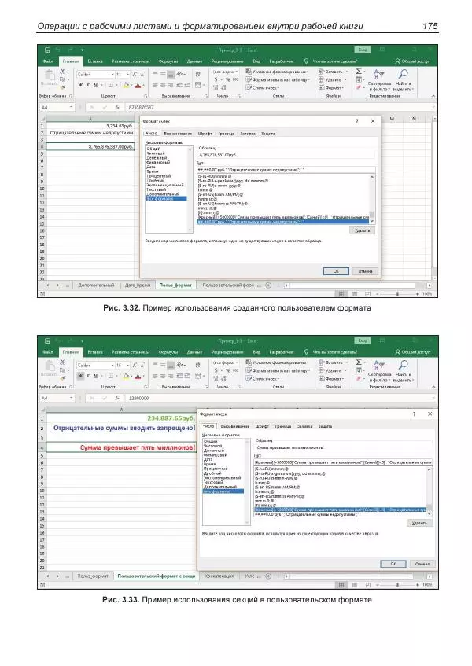
Task: Click Отмена in the Рис. 3.33 dialog
Action: click(422, 564)
